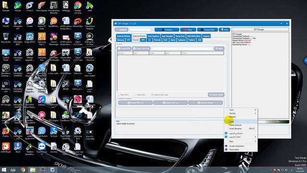Open the Control Panel desktop icon
This screenshot has width=307, height=173.
pyautogui.click(x=6, y=54)
